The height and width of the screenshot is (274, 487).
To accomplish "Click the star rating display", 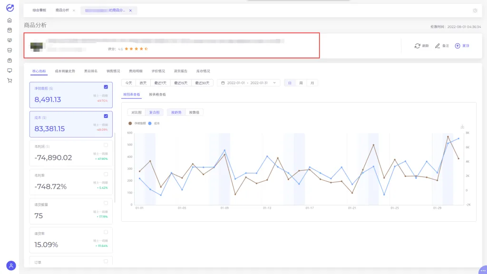I will pos(136,49).
